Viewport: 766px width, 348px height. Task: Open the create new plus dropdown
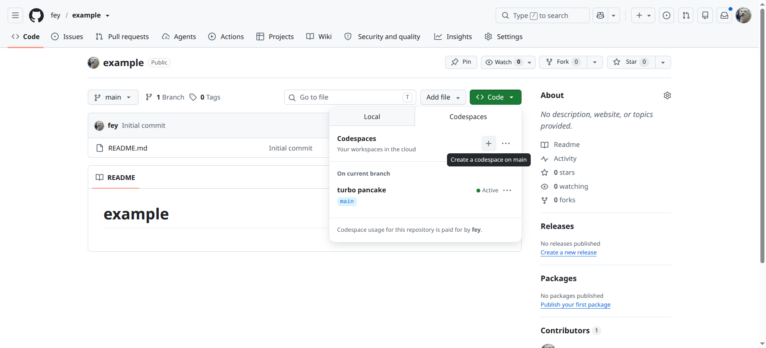(x=643, y=16)
